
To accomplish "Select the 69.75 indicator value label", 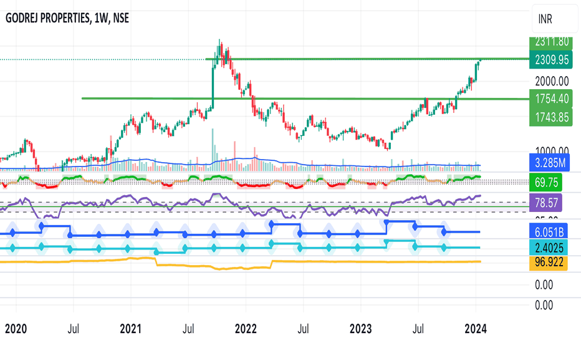I will [546, 183].
